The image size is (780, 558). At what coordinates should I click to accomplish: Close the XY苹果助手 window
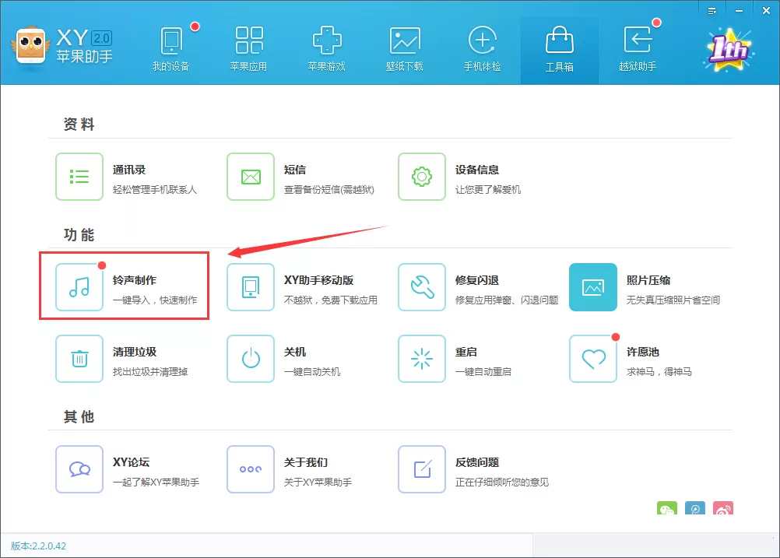pos(766,10)
